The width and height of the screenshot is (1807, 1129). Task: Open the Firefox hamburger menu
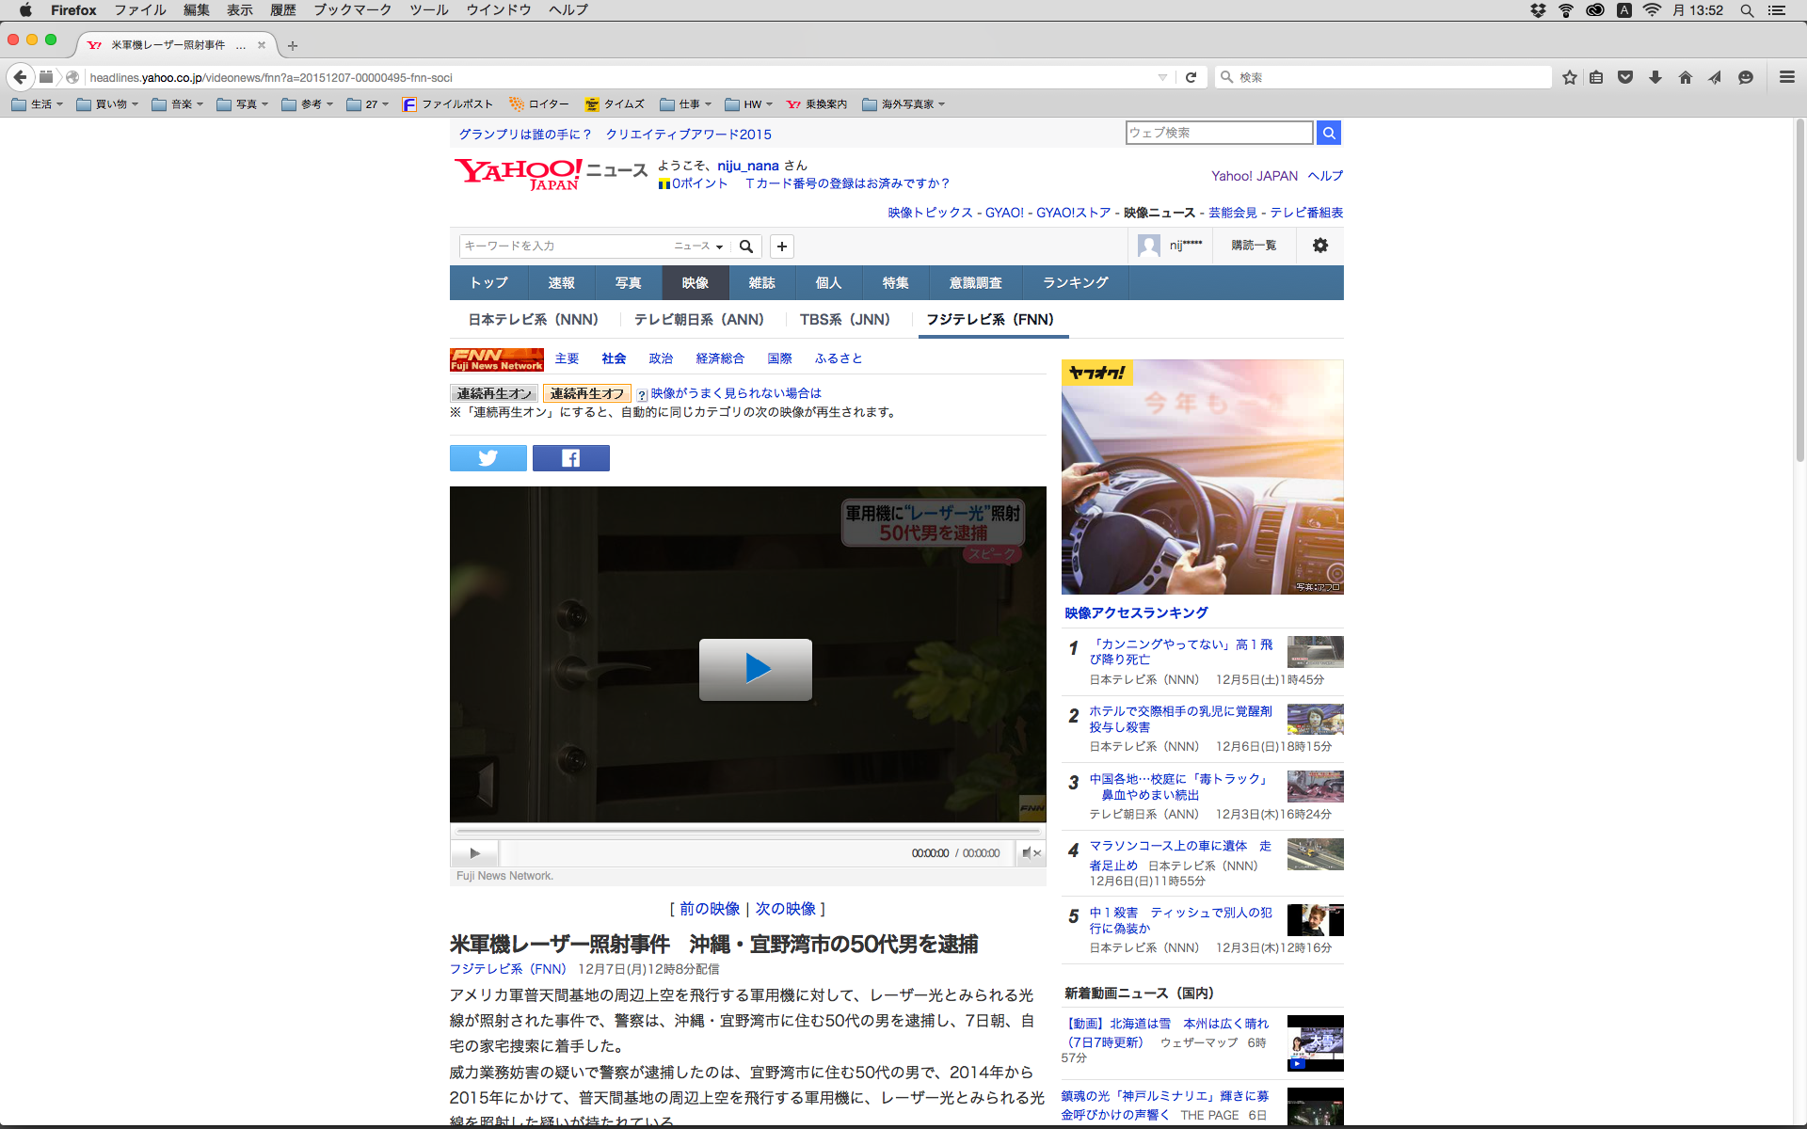point(1786,77)
